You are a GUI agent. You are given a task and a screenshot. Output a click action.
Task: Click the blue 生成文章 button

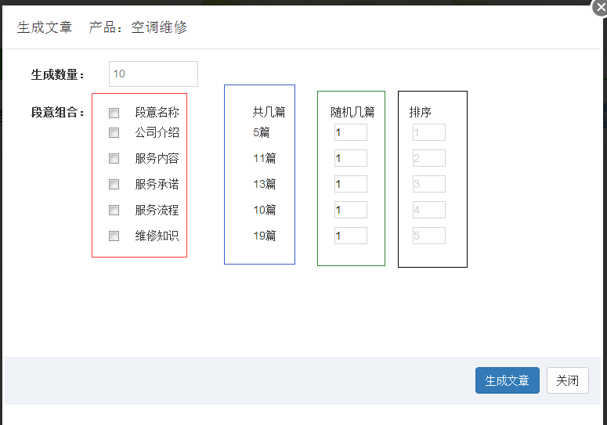click(x=507, y=380)
